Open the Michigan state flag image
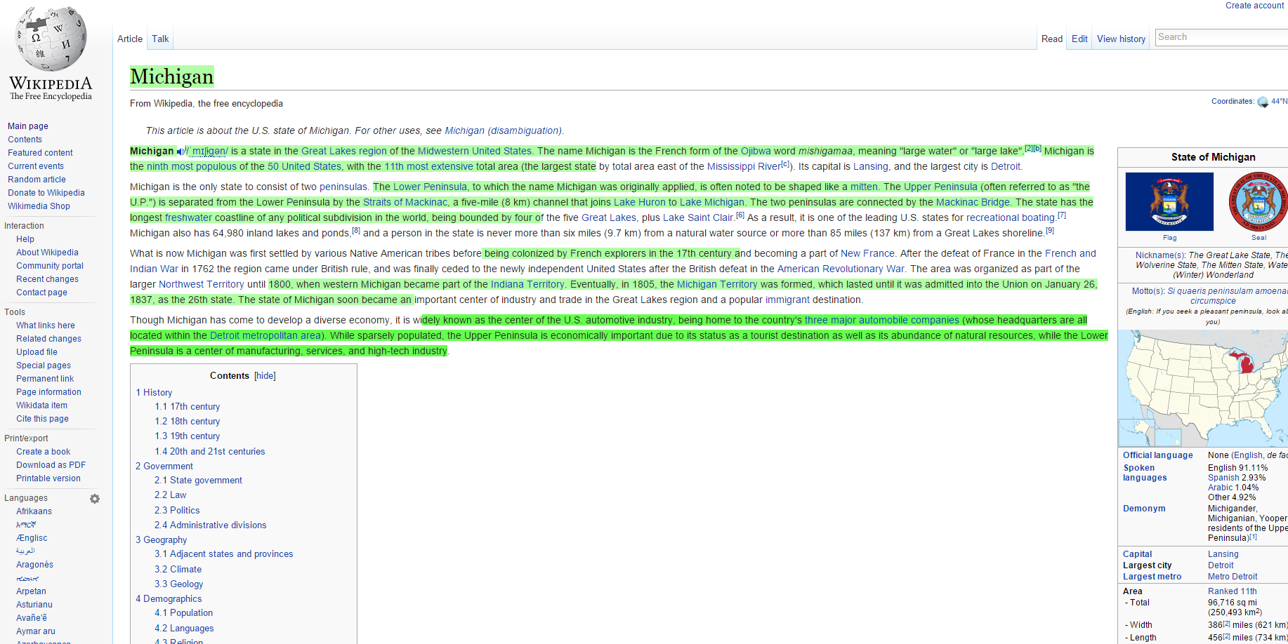 click(x=1169, y=201)
